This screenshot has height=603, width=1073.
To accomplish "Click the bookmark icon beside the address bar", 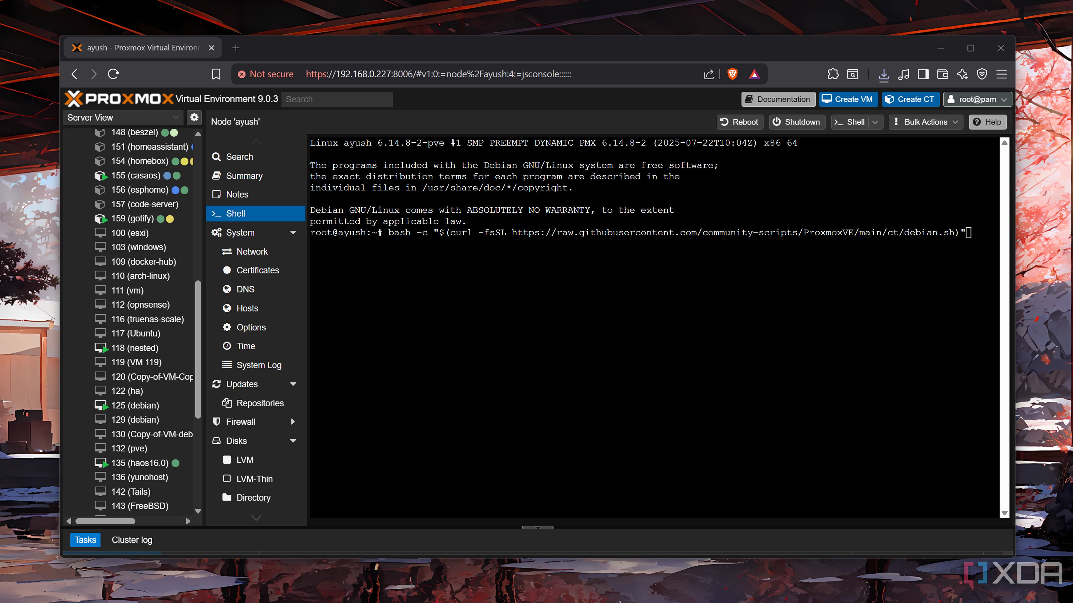I will 216,74.
